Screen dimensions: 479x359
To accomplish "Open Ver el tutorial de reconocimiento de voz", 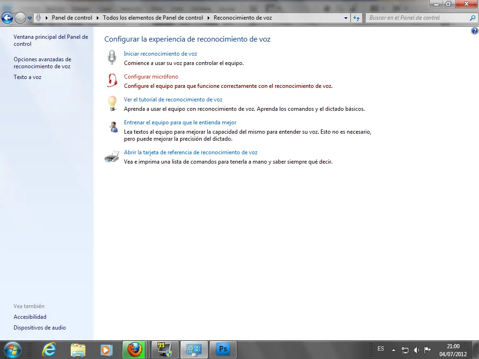I will (x=173, y=100).
